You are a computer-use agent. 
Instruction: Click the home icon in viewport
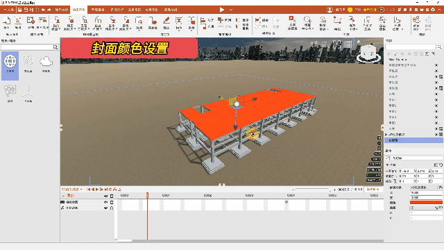click(x=359, y=42)
